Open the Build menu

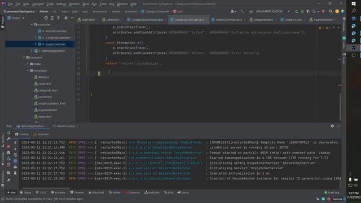(86, 4)
